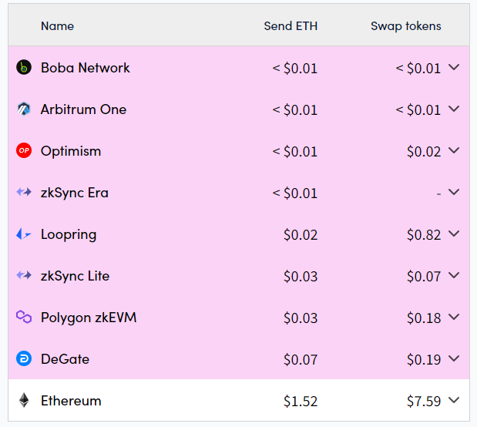Click the zkSync Lite arrows icon
477x427 pixels.
(24, 275)
